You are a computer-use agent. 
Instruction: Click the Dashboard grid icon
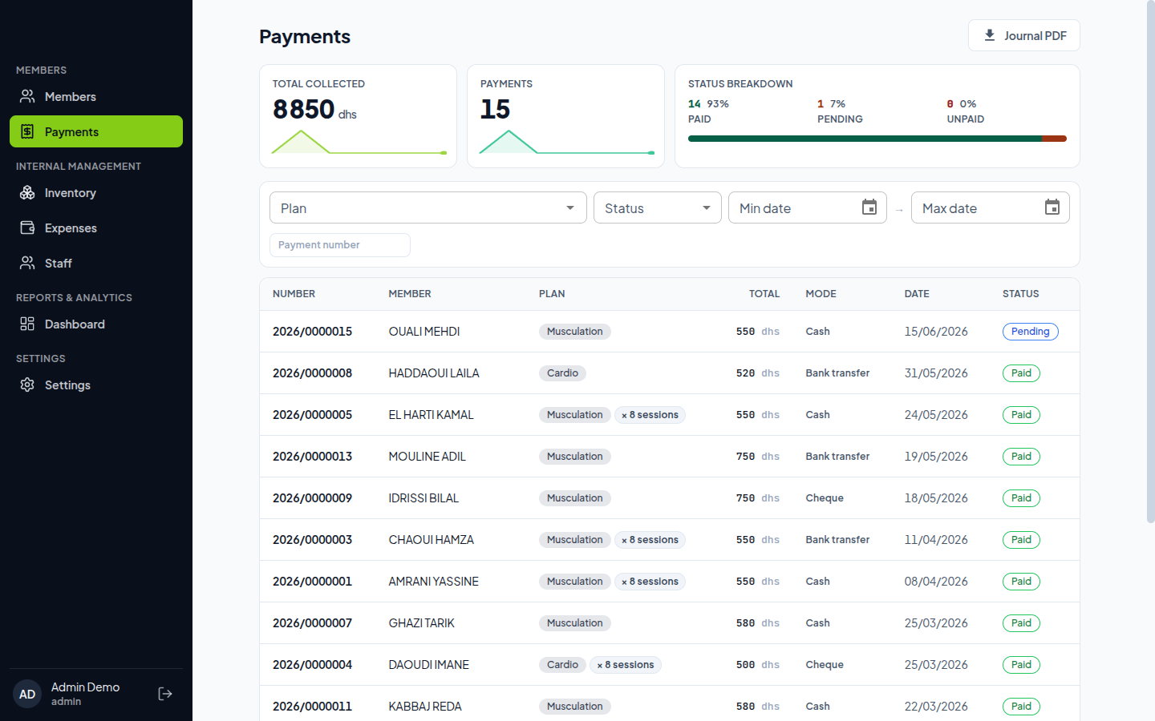(x=27, y=324)
